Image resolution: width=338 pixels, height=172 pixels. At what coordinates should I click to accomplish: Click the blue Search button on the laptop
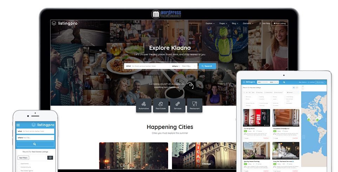(207, 66)
